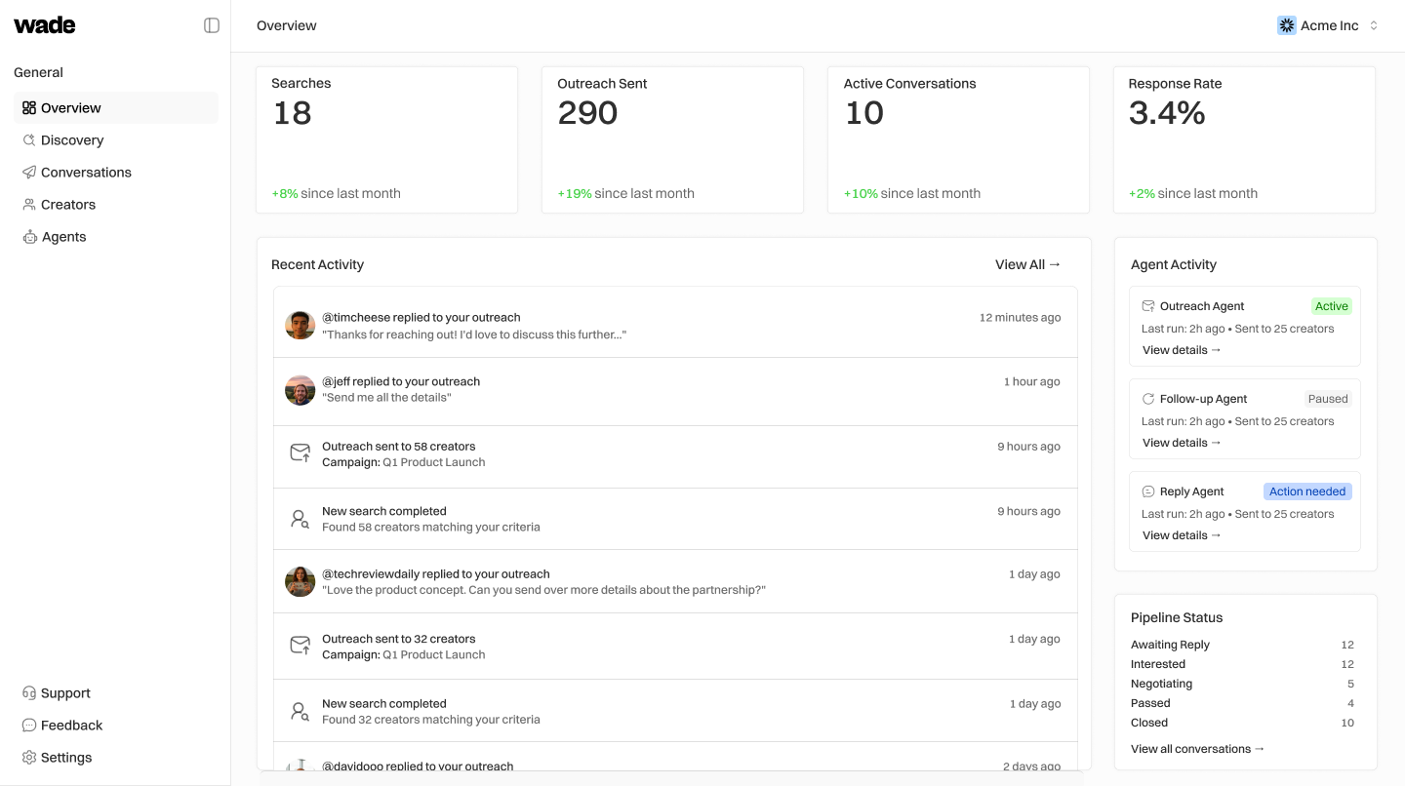Click 'View All' in Recent Activity
The height and width of the screenshot is (786, 1405).
click(1027, 263)
